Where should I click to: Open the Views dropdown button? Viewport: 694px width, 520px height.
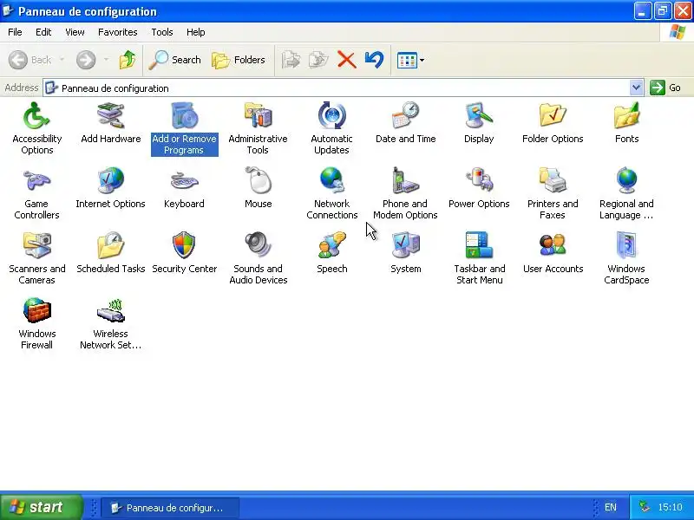pos(410,60)
